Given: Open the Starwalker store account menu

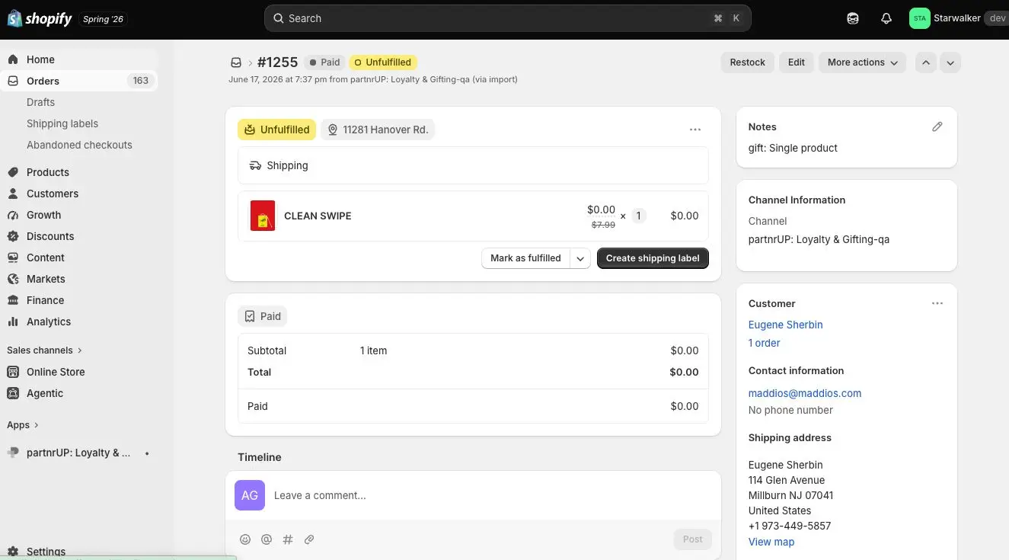Looking at the screenshot, I should point(958,18).
